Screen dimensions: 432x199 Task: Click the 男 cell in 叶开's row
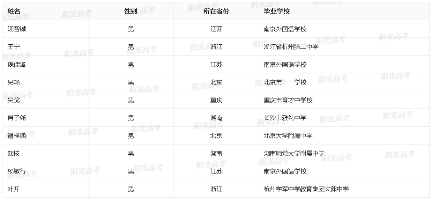(131, 189)
